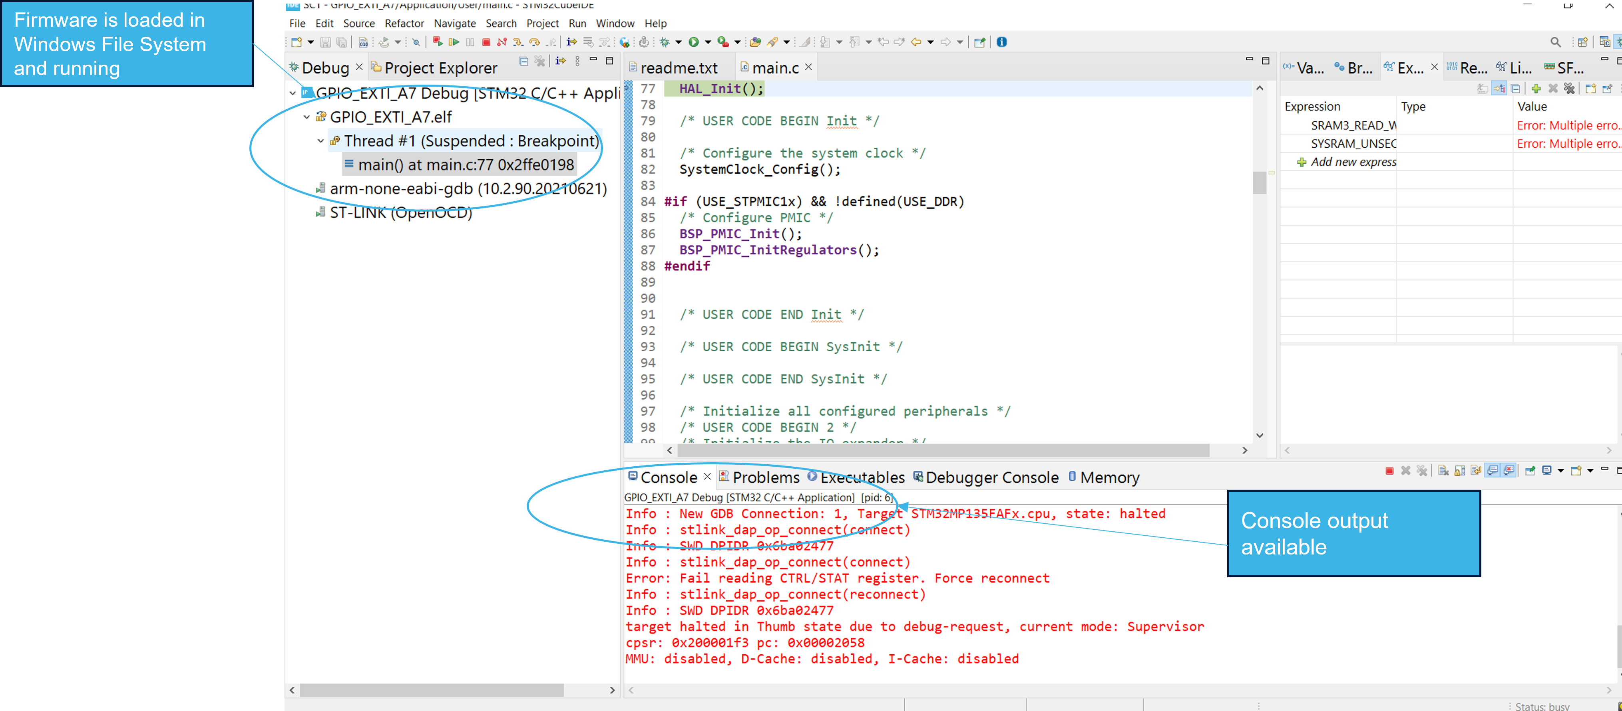Resume execution with the green Resume icon
Image resolution: width=1622 pixels, height=711 pixels.
(x=454, y=42)
